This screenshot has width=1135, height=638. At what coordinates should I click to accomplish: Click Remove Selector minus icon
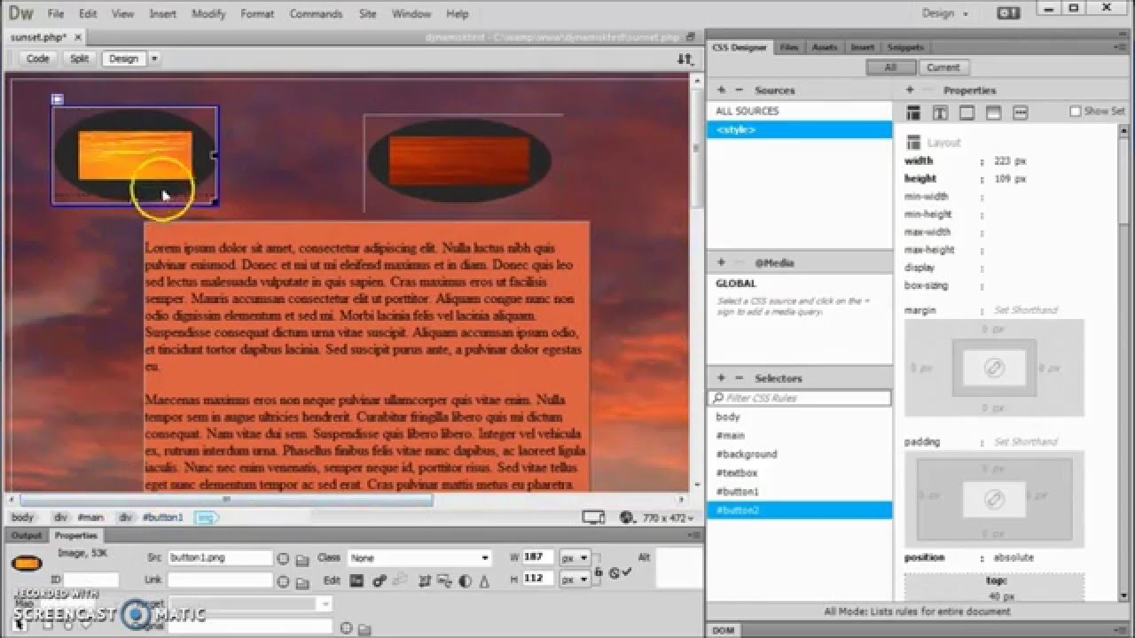739,377
